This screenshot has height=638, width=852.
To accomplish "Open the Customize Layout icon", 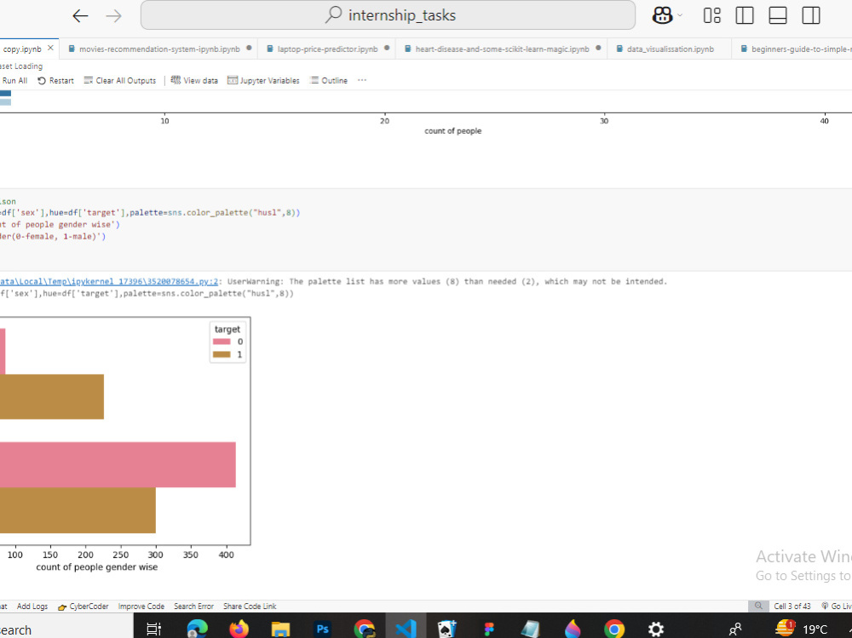I will (711, 15).
